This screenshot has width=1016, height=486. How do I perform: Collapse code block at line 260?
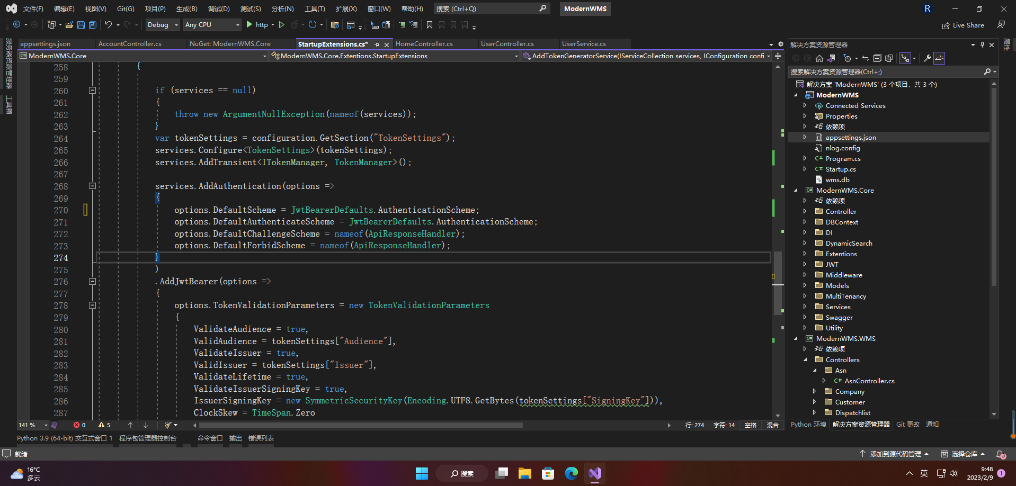pos(92,91)
